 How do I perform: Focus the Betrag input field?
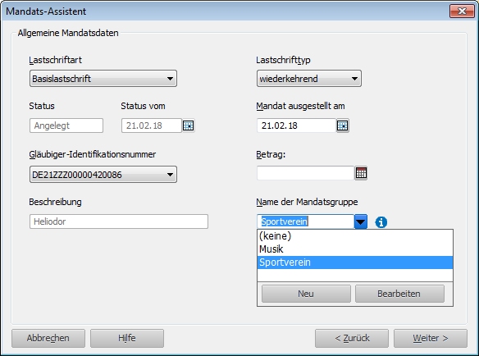click(305, 173)
